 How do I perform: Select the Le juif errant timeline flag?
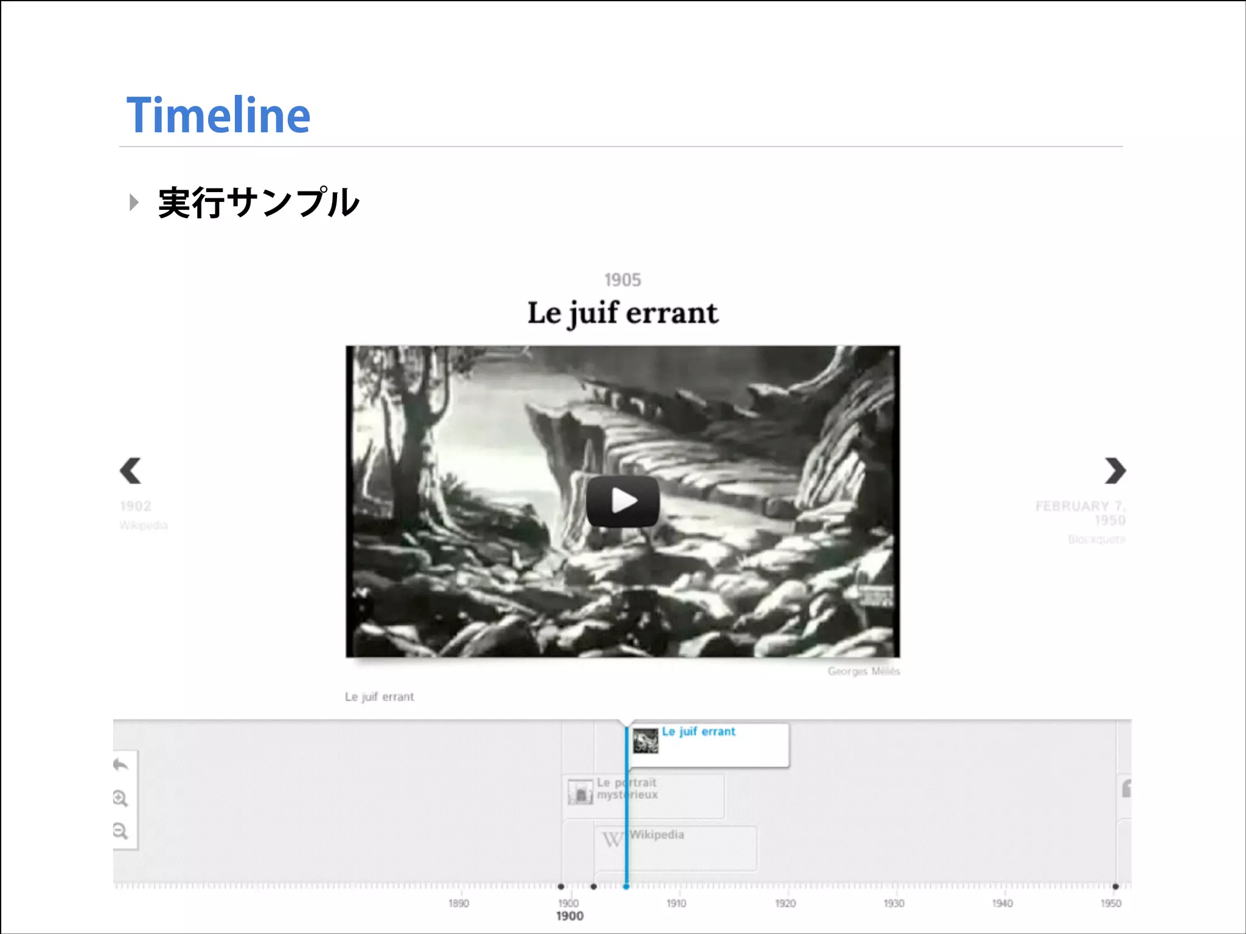coord(709,745)
